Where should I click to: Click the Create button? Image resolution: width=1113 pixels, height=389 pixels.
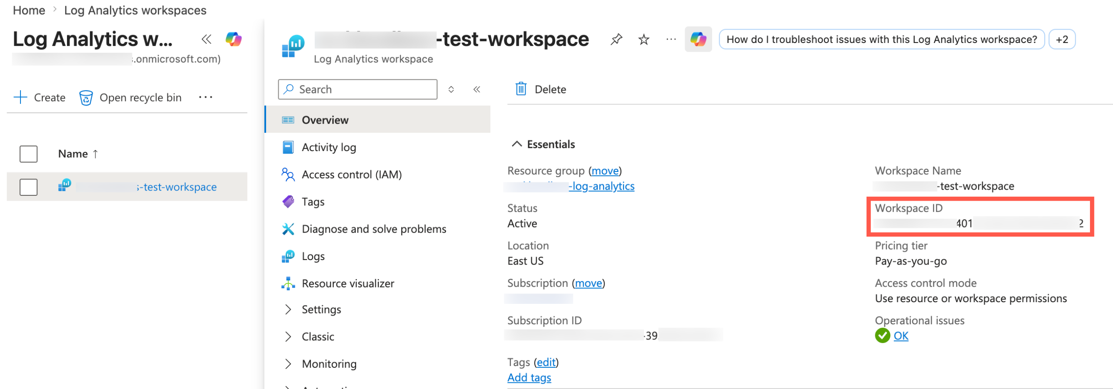pos(40,97)
